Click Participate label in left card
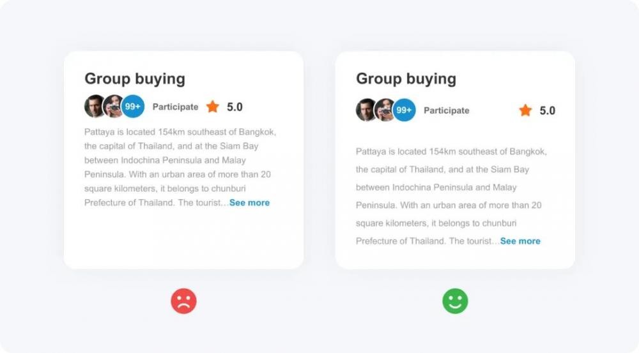The height and width of the screenshot is (353, 639). click(175, 107)
